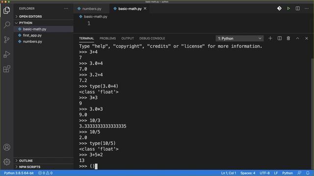Switch to the numbers.py editor tab
314x176 pixels.
point(92,9)
